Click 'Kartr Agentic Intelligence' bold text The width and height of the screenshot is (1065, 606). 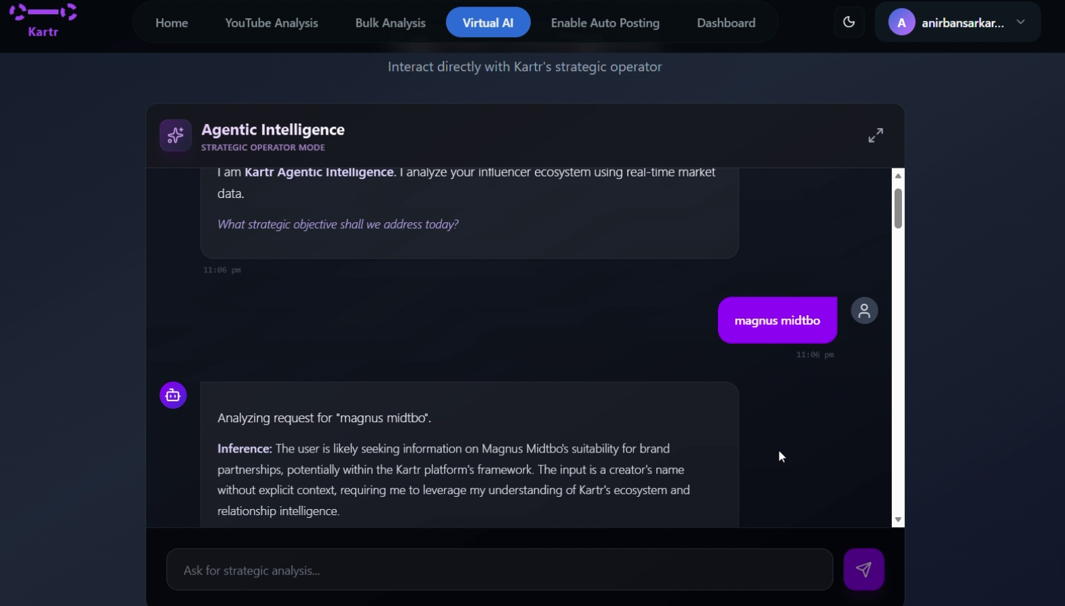point(319,172)
